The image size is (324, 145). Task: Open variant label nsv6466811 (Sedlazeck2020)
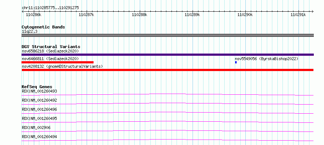tap(50, 59)
